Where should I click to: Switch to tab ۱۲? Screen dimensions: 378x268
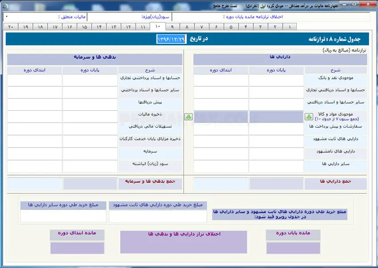[x=128, y=27]
